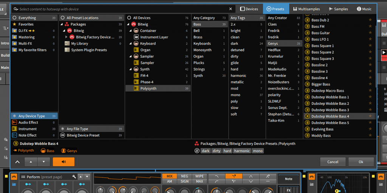Click the Instrument Layer device icon
This screenshot has height=193, width=387.
pyautogui.click(x=136, y=37)
